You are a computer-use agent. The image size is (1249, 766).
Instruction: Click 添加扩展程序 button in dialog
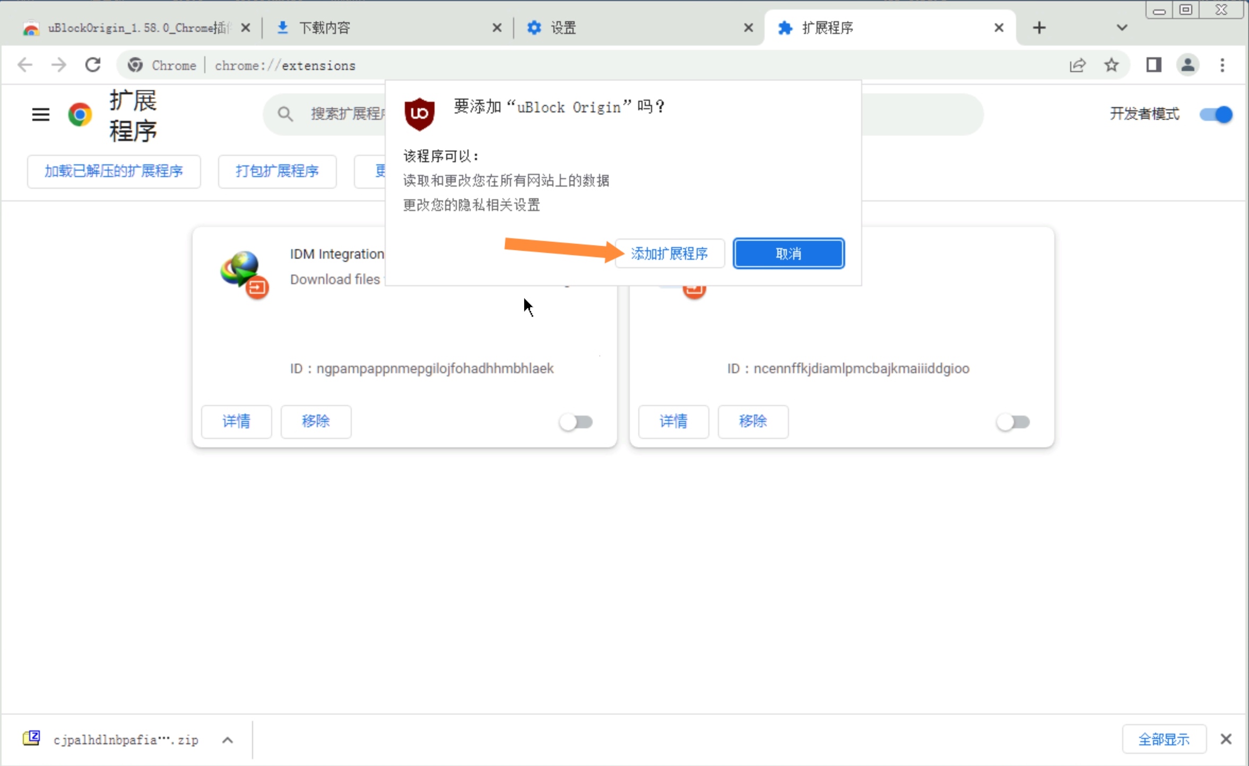click(x=670, y=253)
